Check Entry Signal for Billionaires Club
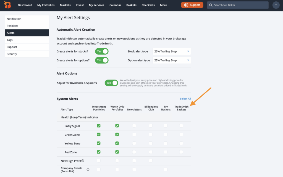The width and height of the screenshot is (283, 177). [x=151, y=126]
